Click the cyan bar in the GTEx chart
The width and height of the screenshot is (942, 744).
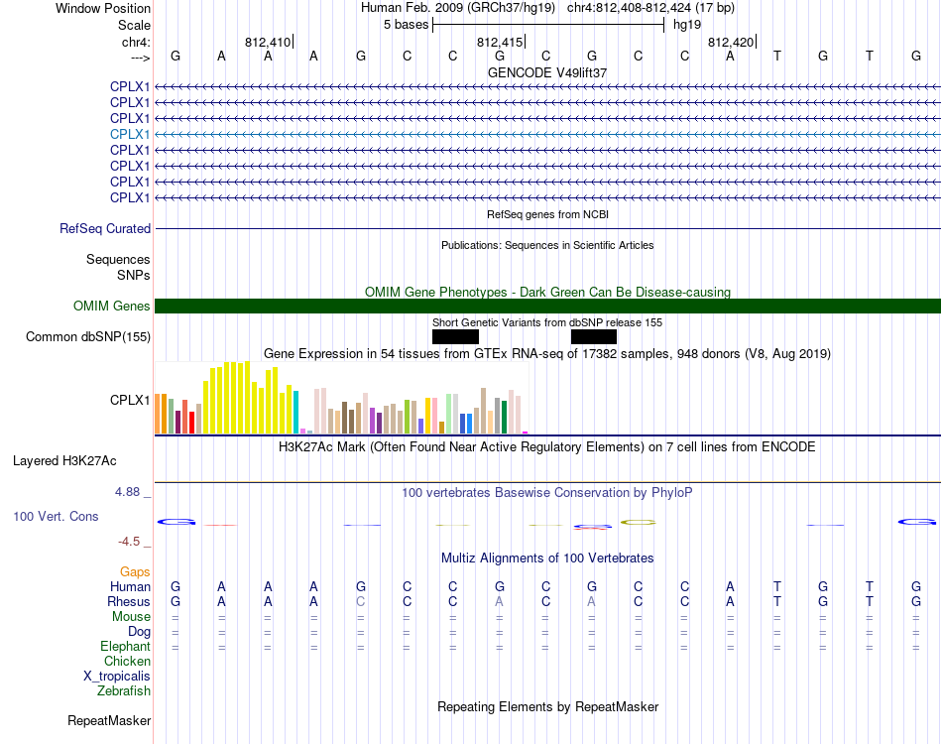pos(295,413)
